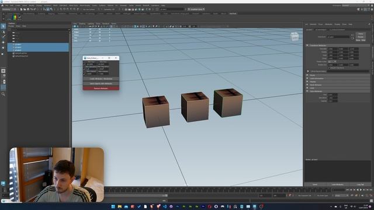The height and width of the screenshot is (210, 374).
Task: Click the time range slider handle
Action: 166,195
